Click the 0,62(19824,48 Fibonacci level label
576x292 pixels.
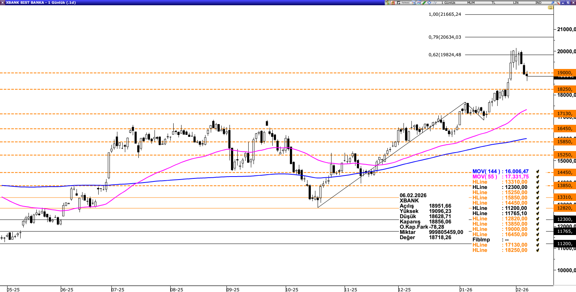445,55
